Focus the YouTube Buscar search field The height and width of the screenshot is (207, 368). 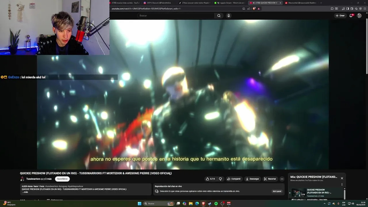click(176, 16)
